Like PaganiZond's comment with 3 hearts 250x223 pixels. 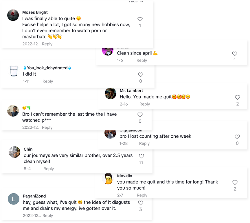[141, 203]
